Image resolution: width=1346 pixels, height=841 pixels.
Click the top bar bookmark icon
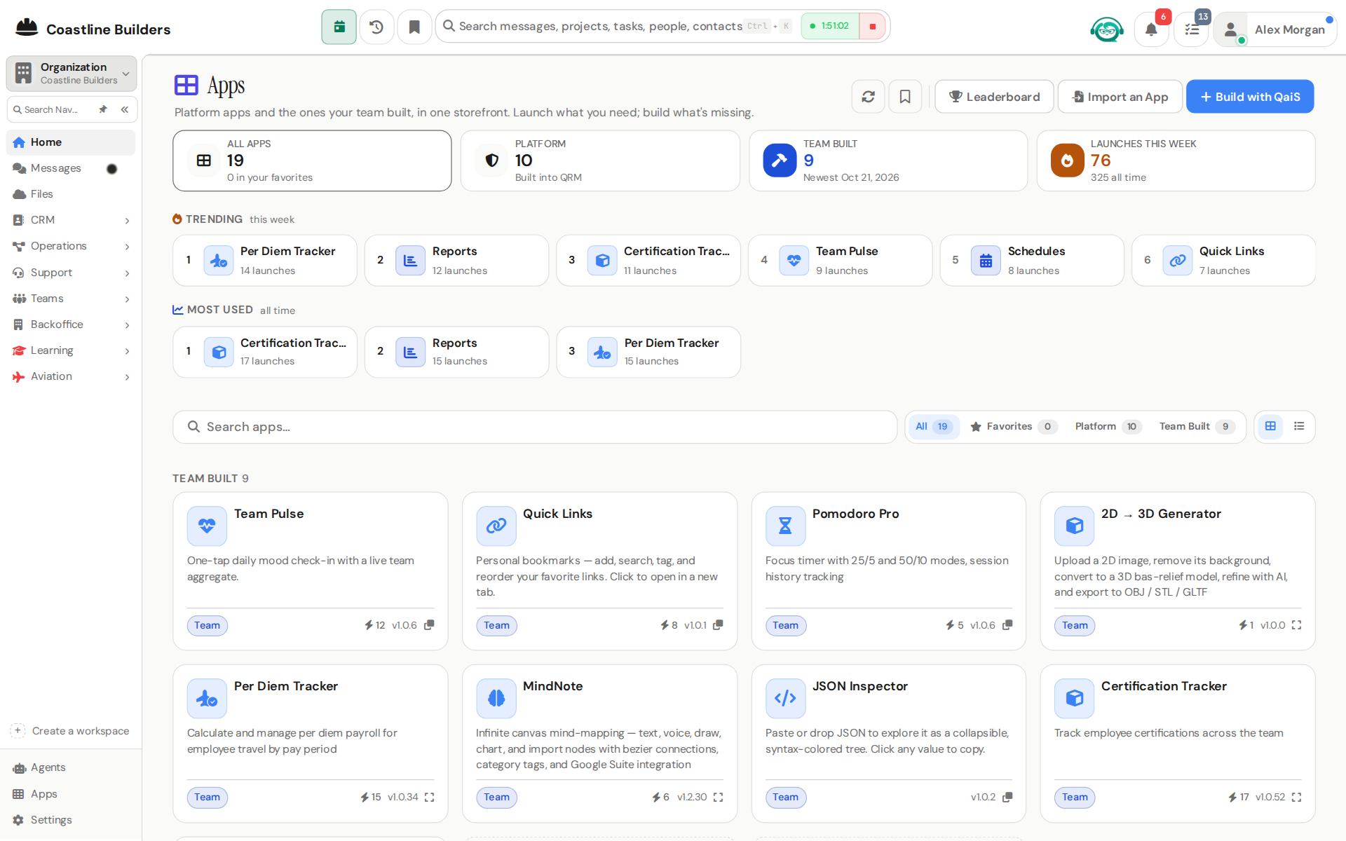point(414,27)
